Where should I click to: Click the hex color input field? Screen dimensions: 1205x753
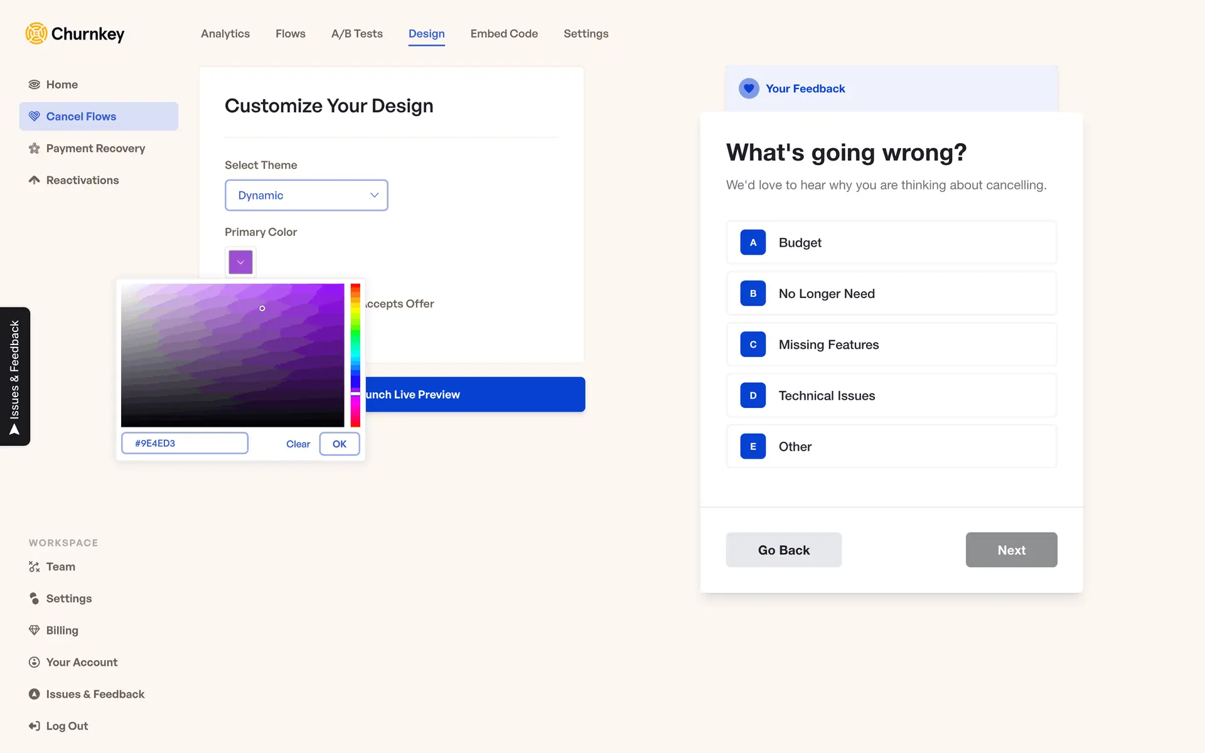pyautogui.click(x=185, y=444)
